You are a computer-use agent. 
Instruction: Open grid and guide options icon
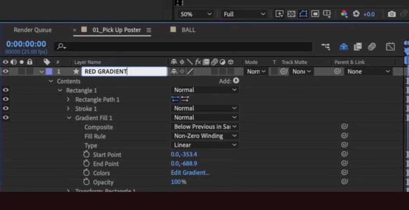point(327,14)
